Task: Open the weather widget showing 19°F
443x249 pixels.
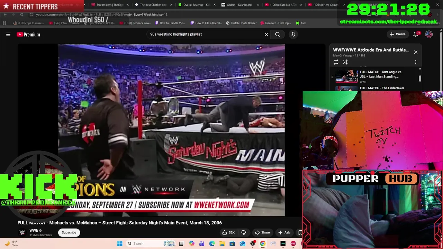Action: coord(12,243)
